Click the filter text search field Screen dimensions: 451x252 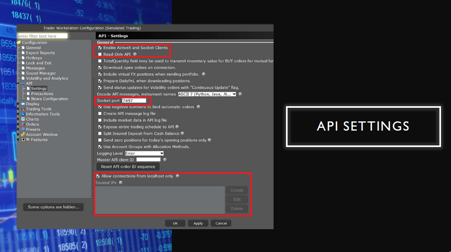[x=42, y=36]
